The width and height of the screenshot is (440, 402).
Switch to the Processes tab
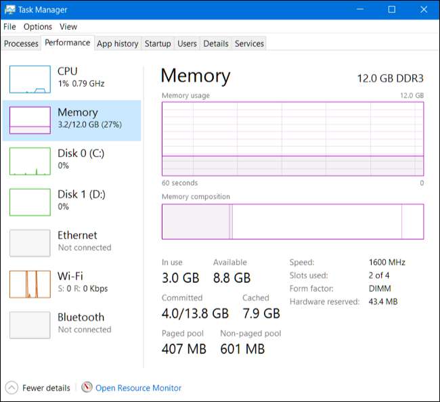(21, 43)
